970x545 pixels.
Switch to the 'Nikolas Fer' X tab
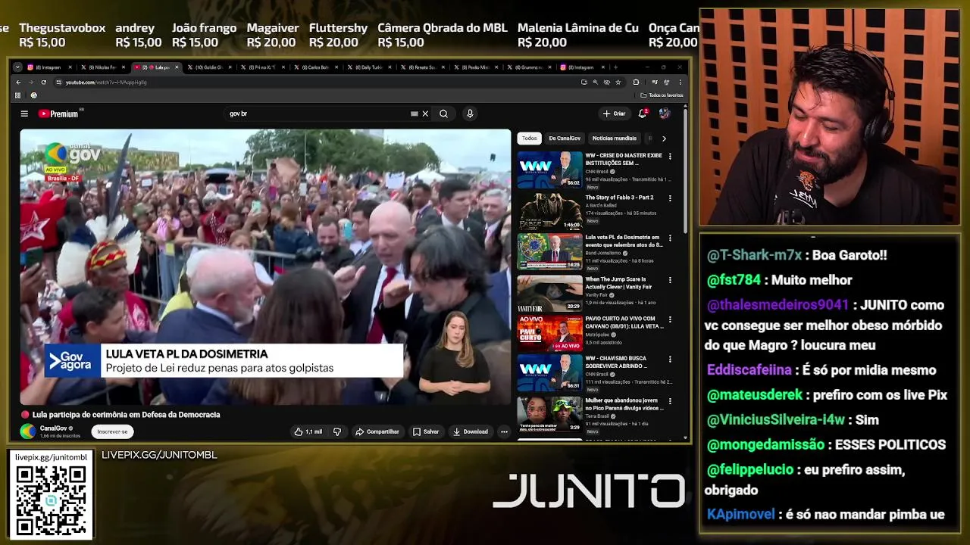pyautogui.click(x=100, y=67)
